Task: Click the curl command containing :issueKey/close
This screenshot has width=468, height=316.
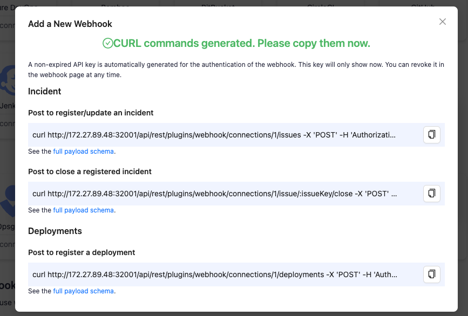Action: pos(214,194)
